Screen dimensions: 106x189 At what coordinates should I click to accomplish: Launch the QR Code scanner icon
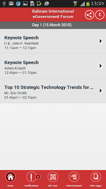(53, 177)
